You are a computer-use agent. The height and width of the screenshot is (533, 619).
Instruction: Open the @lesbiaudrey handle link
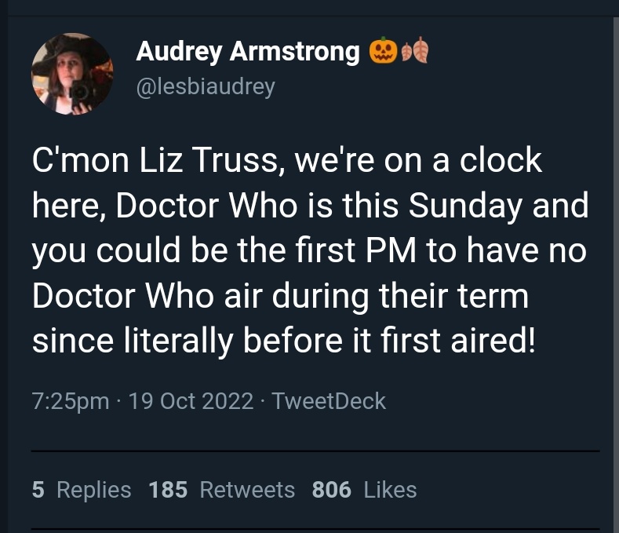coord(206,86)
